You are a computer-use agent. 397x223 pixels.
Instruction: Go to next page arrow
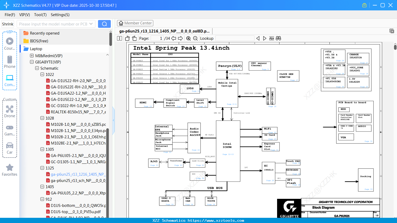[x=180, y=38]
